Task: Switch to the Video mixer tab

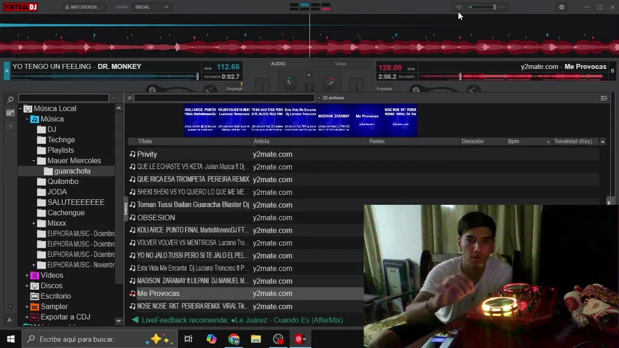Action: click(340, 64)
